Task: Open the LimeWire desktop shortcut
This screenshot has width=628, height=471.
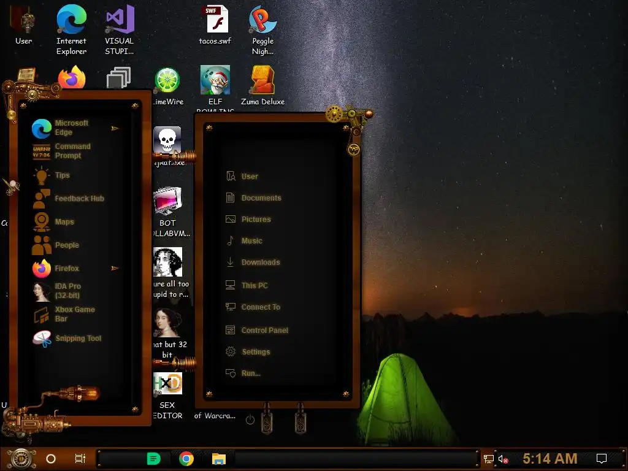Action: click(167, 86)
